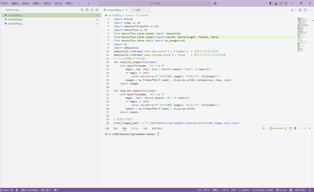This screenshot has width=314, height=192.
Task: Split the terminal panel
Action: click(x=290, y=128)
